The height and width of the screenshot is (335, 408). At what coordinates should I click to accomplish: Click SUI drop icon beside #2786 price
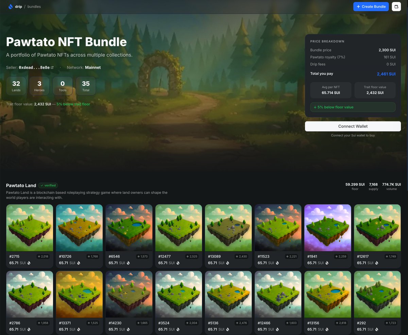pyautogui.click(x=29, y=329)
